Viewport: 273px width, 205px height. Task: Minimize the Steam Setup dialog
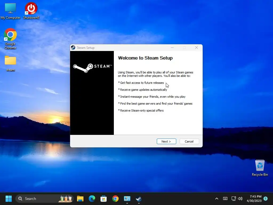click(x=172, y=48)
